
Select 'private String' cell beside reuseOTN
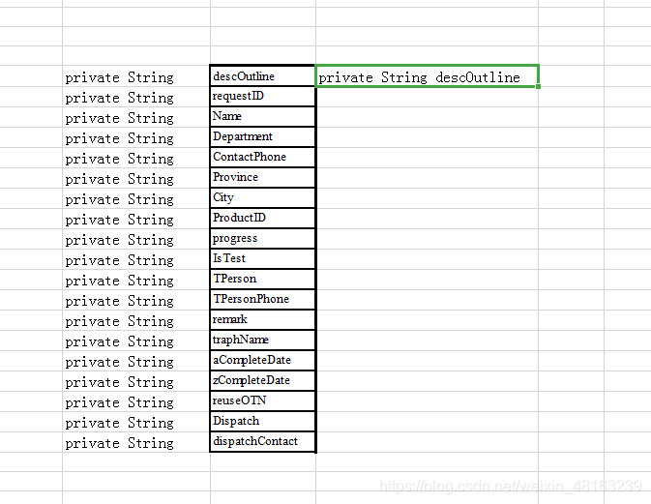[x=136, y=401]
